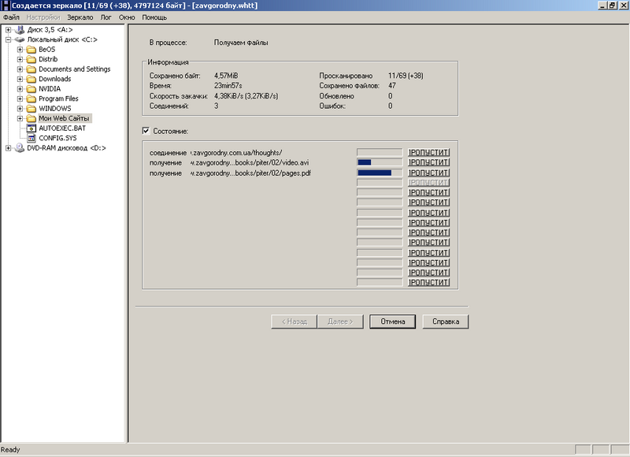
Task: Click the floppy Диск 3,5 A: drive icon
Action: [20, 30]
